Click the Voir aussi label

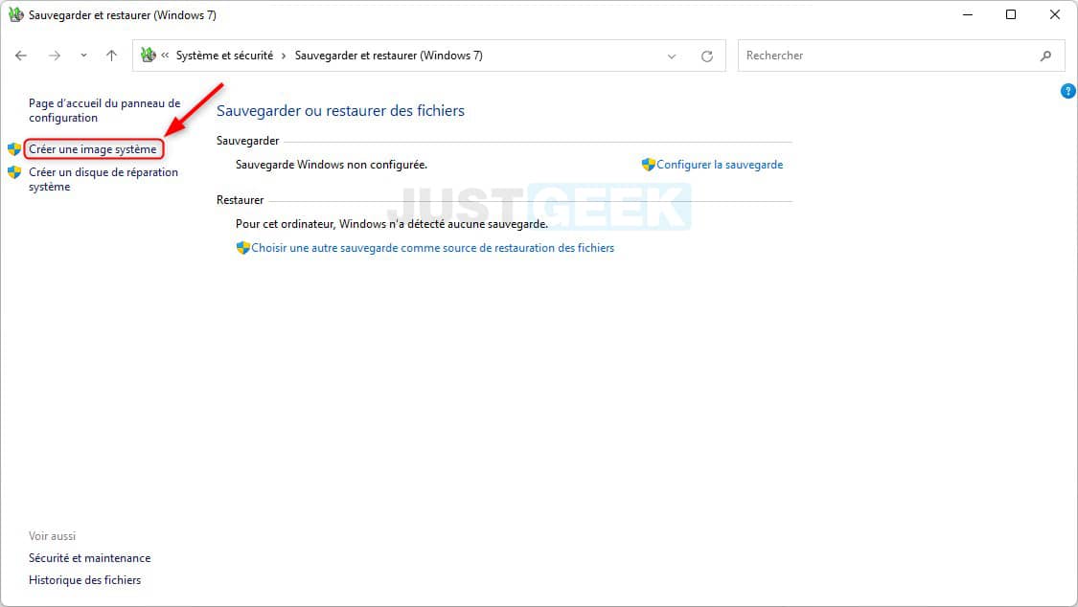pos(53,536)
